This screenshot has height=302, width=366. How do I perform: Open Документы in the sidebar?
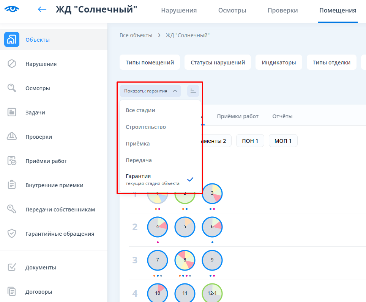(41, 268)
